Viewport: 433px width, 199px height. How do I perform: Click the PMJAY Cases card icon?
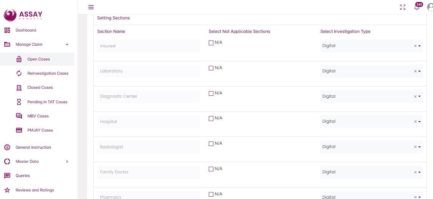pos(19,130)
